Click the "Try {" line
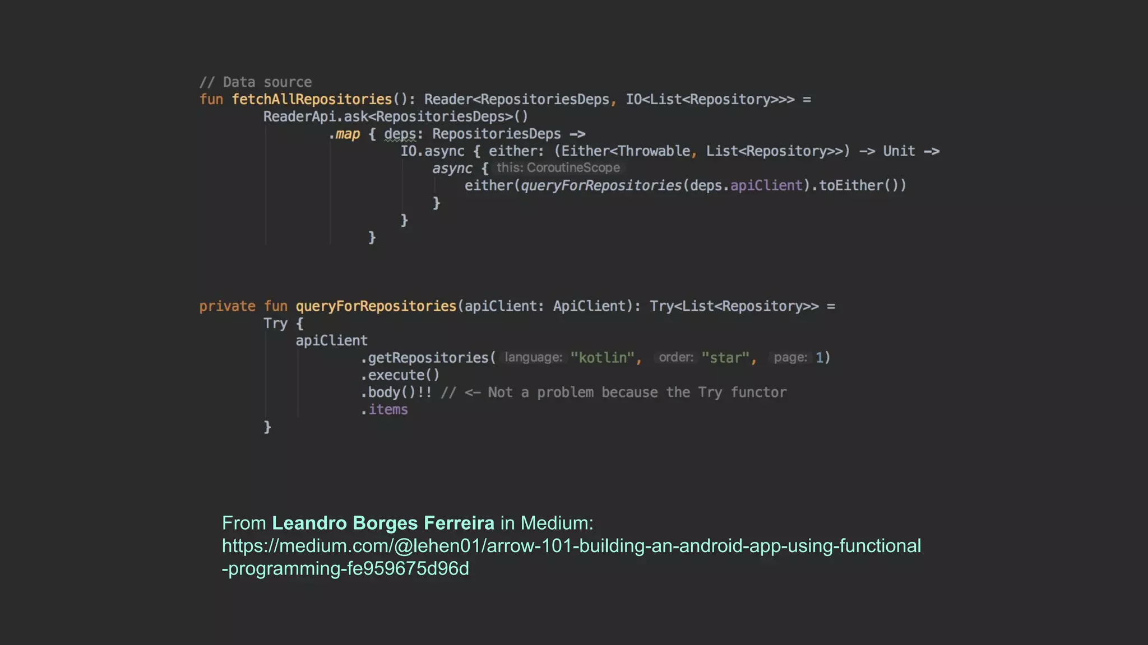 (x=284, y=324)
